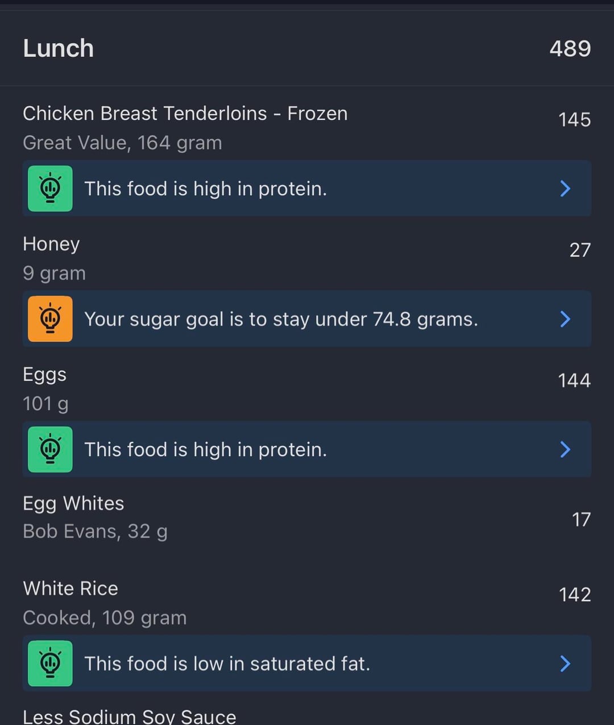Open the Eggs food entry

point(44,375)
